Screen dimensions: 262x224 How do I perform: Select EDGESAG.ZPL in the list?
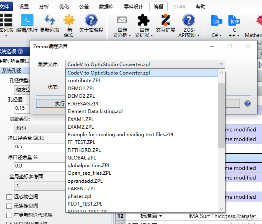click(142, 104)
